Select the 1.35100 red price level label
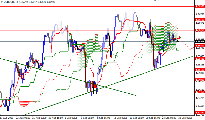This screenshot has width=205, height=120. point(200,70)
